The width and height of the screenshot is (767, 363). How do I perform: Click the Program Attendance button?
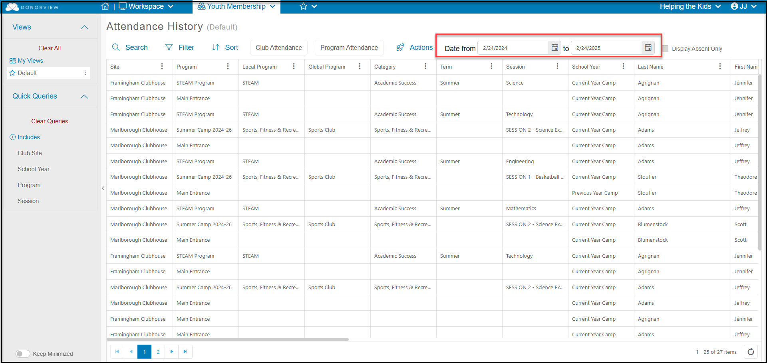[x=349, y=47]
